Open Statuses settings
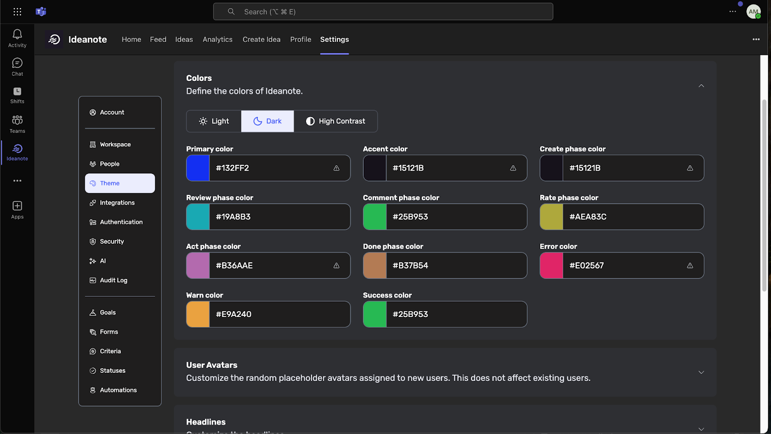Screen dimensions: 771x434 [x=120, y=370]
